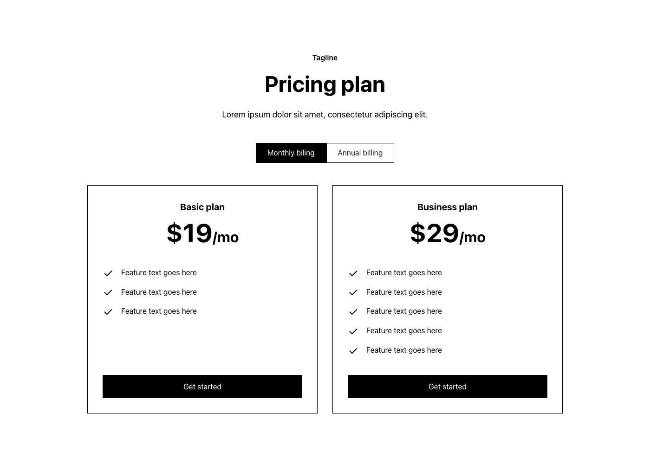Click the last feature text in Business plan
This screenshot has height=465, width=650.
click(x=404, y=350)
